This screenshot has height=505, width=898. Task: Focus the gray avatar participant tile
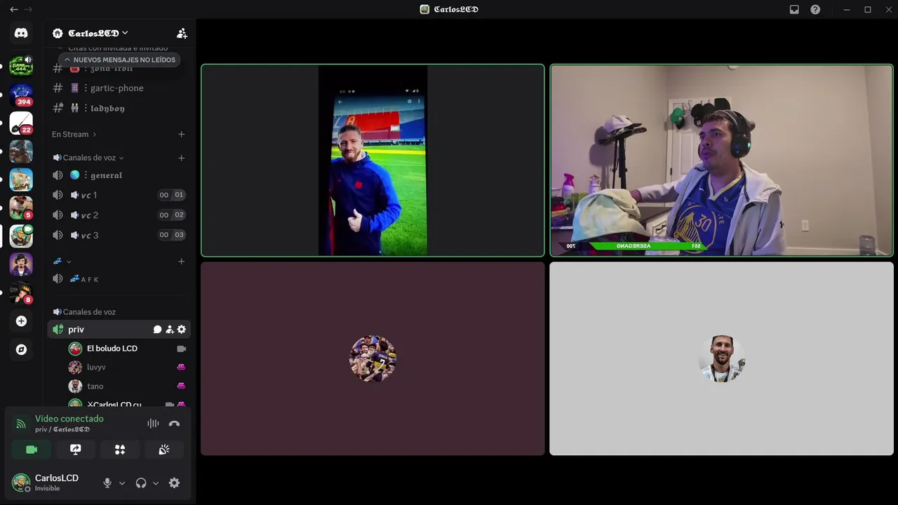pyautogui.click(x=721, y=358)
